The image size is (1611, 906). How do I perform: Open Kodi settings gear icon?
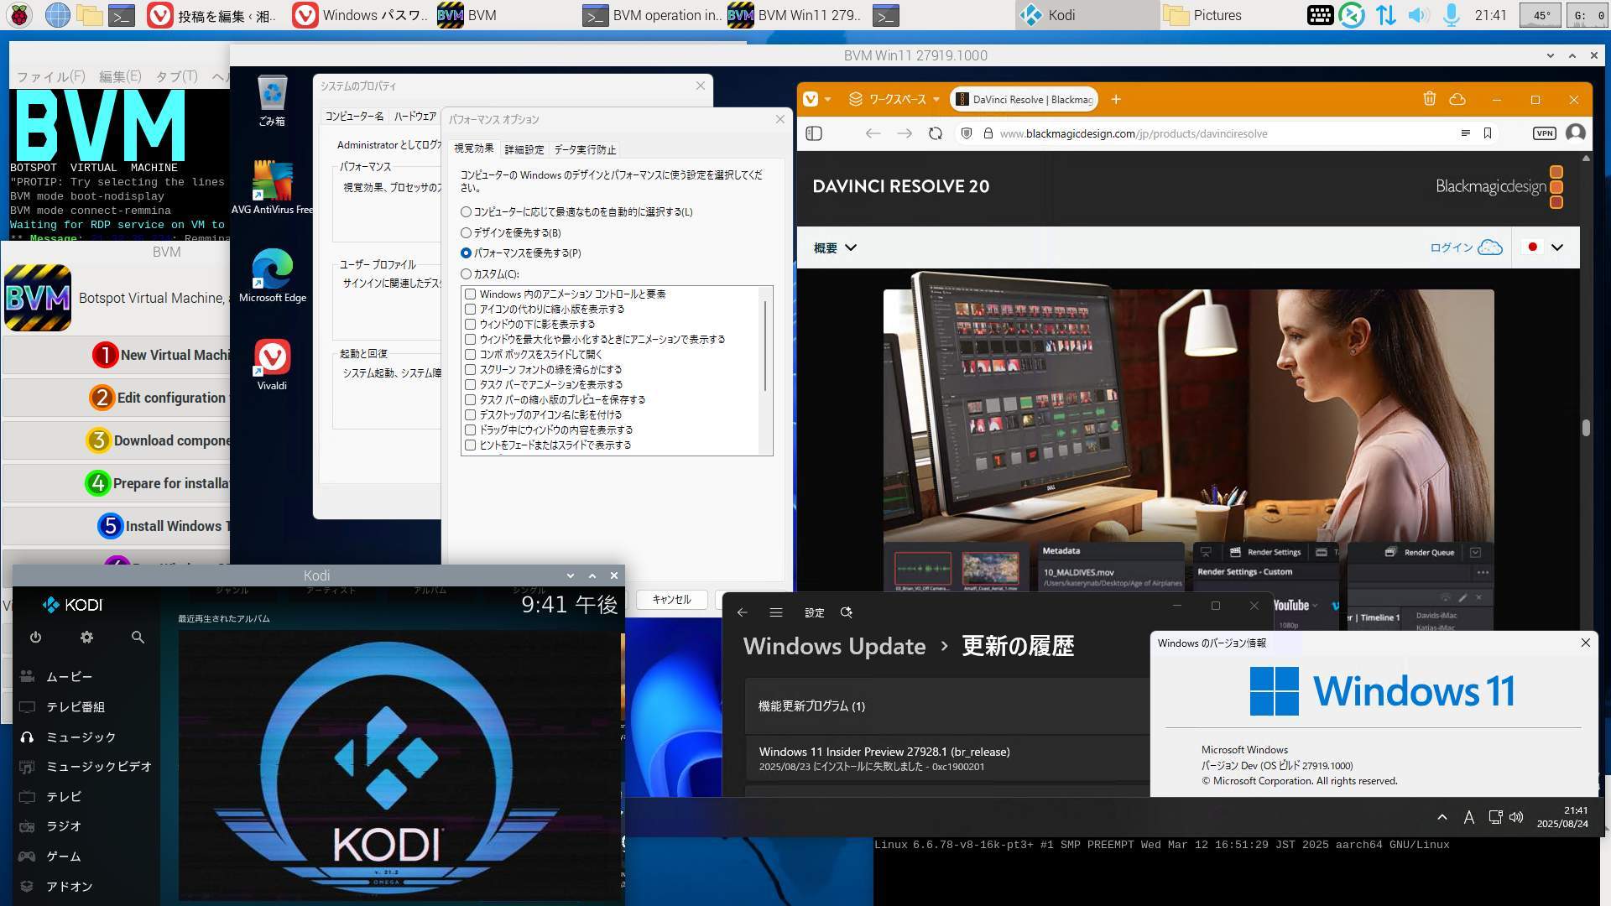86,638
